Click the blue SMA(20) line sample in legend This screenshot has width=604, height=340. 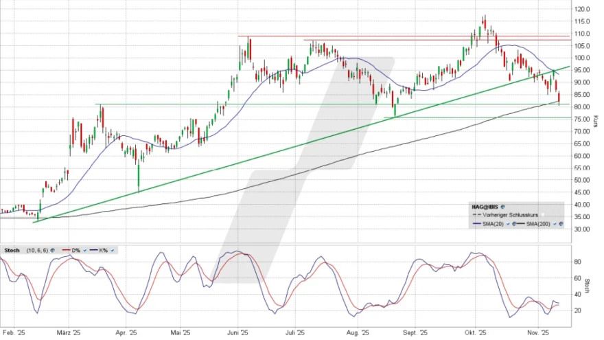coord(476,224)
